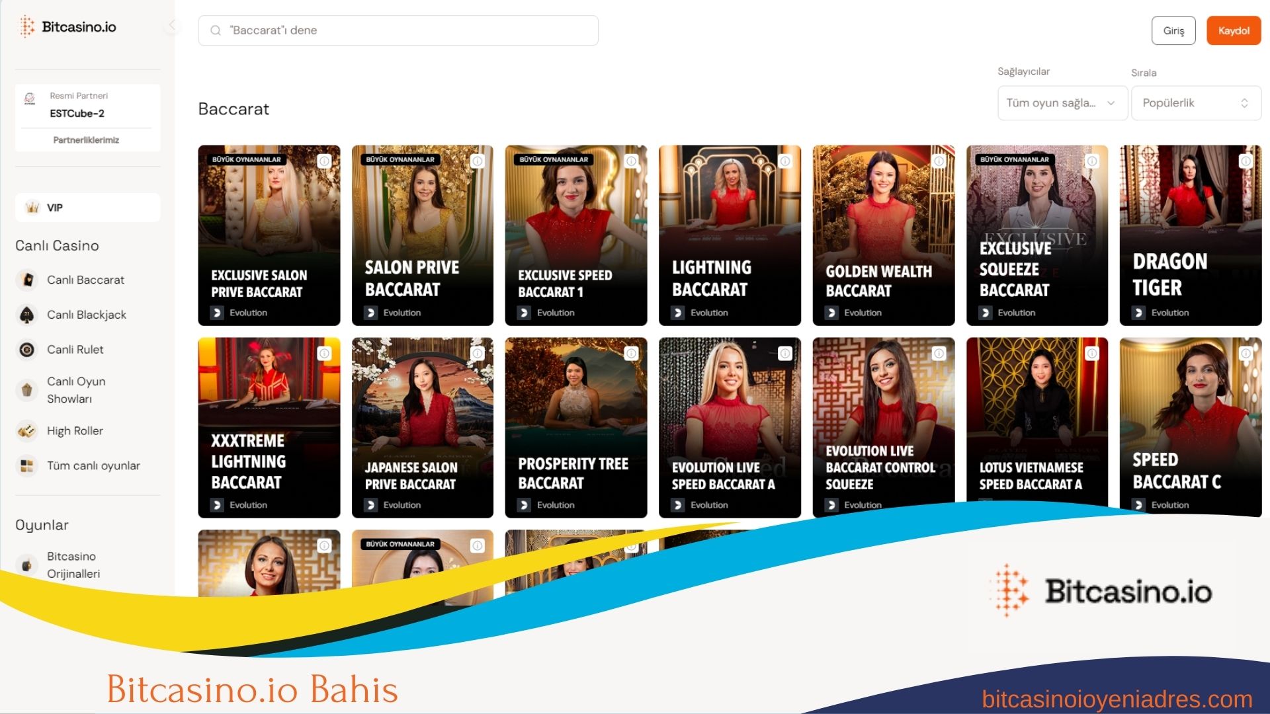This screenshot has width=1270, height=714.
Task: Open Tüm canlı oyunlar
Action: 93,465
